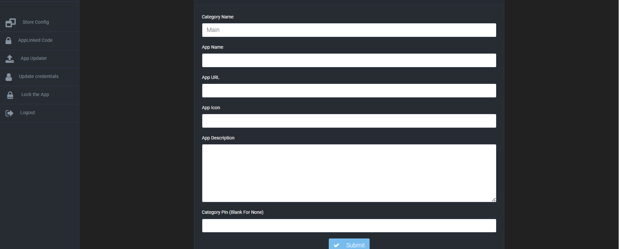
Task: Log out using the Logout link
Action: point(27,112)
